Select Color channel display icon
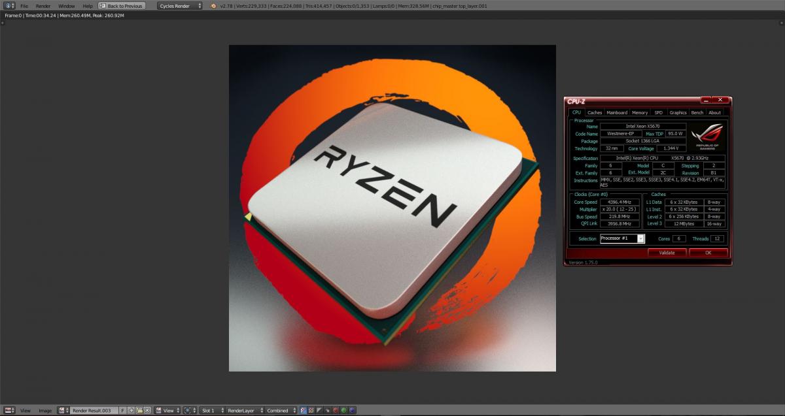785x416 pixels. tap(311, 410)
